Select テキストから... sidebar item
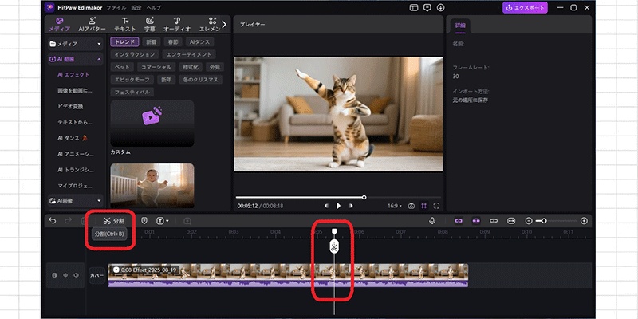Image resolution: width=638 pixels, height=319 pixels. click(75, 122)
